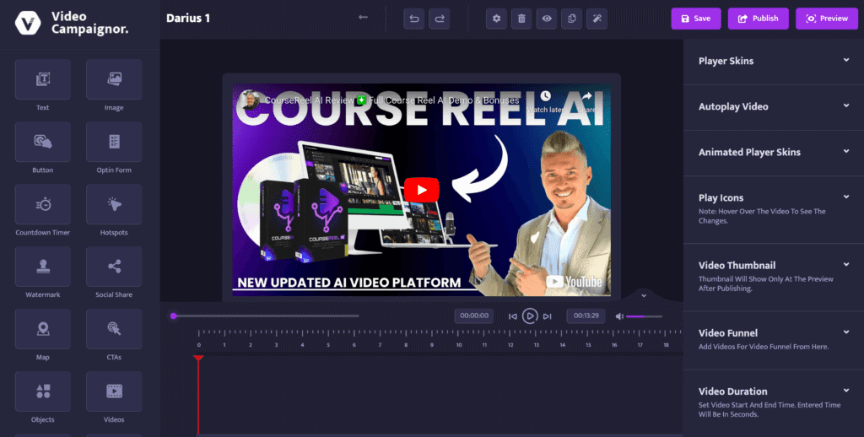Open the Objects element library
This screenshot has height=437, width=864.
tap(42, 391)
